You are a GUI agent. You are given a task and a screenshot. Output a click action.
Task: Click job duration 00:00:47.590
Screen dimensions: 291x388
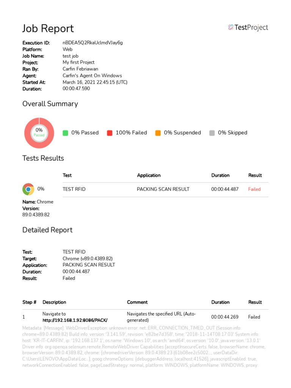pos(76,89)
